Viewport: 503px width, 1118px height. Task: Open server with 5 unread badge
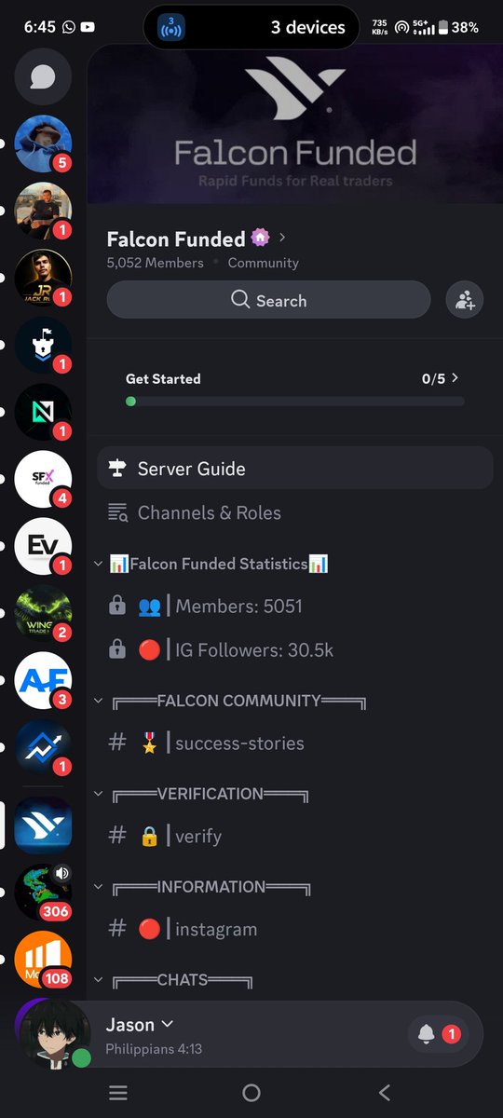point(43,143)
